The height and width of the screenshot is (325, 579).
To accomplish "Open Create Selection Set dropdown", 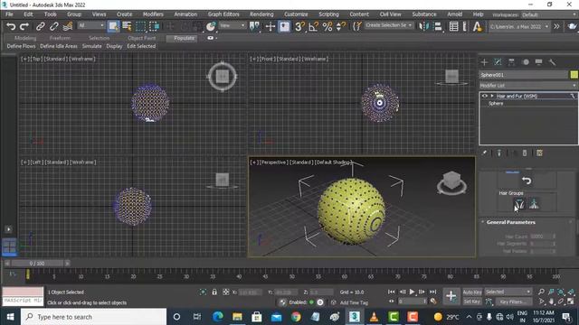I will (389, 25).
